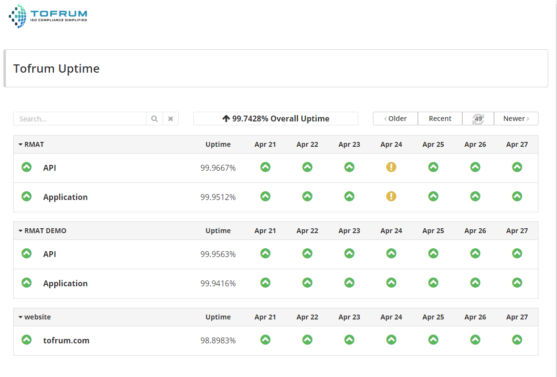This screenshot has height=377, width=557.
Task: Click RMAT DEMO Application icon for Apr 25
Action: [x=433, y=283]
